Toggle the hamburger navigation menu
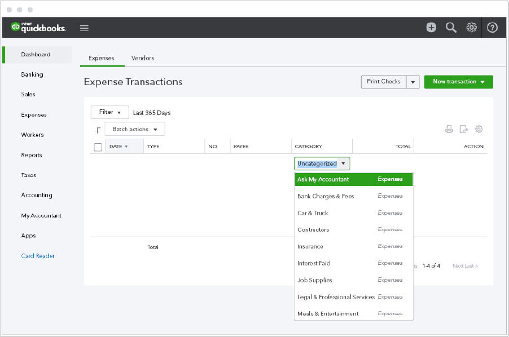This screenshot has height=337, width=509. pos(85,28)
